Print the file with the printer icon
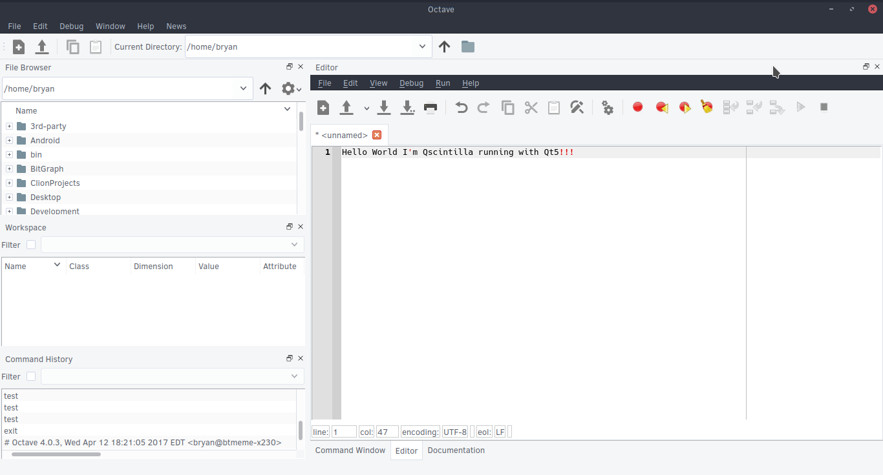 click(431, 108)
